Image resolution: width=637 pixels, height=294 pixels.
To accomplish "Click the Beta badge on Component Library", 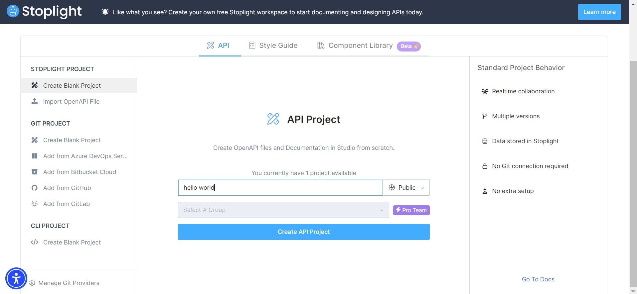I will 409,46.
